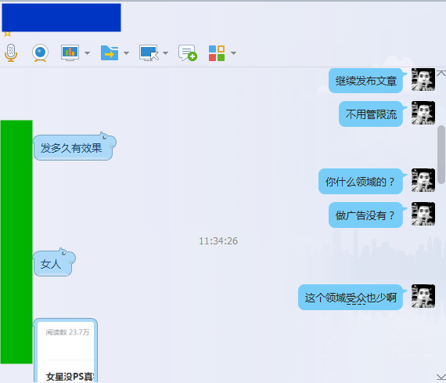Open the colorful apps grid icon
Image resolution: width=446 pixels, height=383 pixels.
pos(217,53)
